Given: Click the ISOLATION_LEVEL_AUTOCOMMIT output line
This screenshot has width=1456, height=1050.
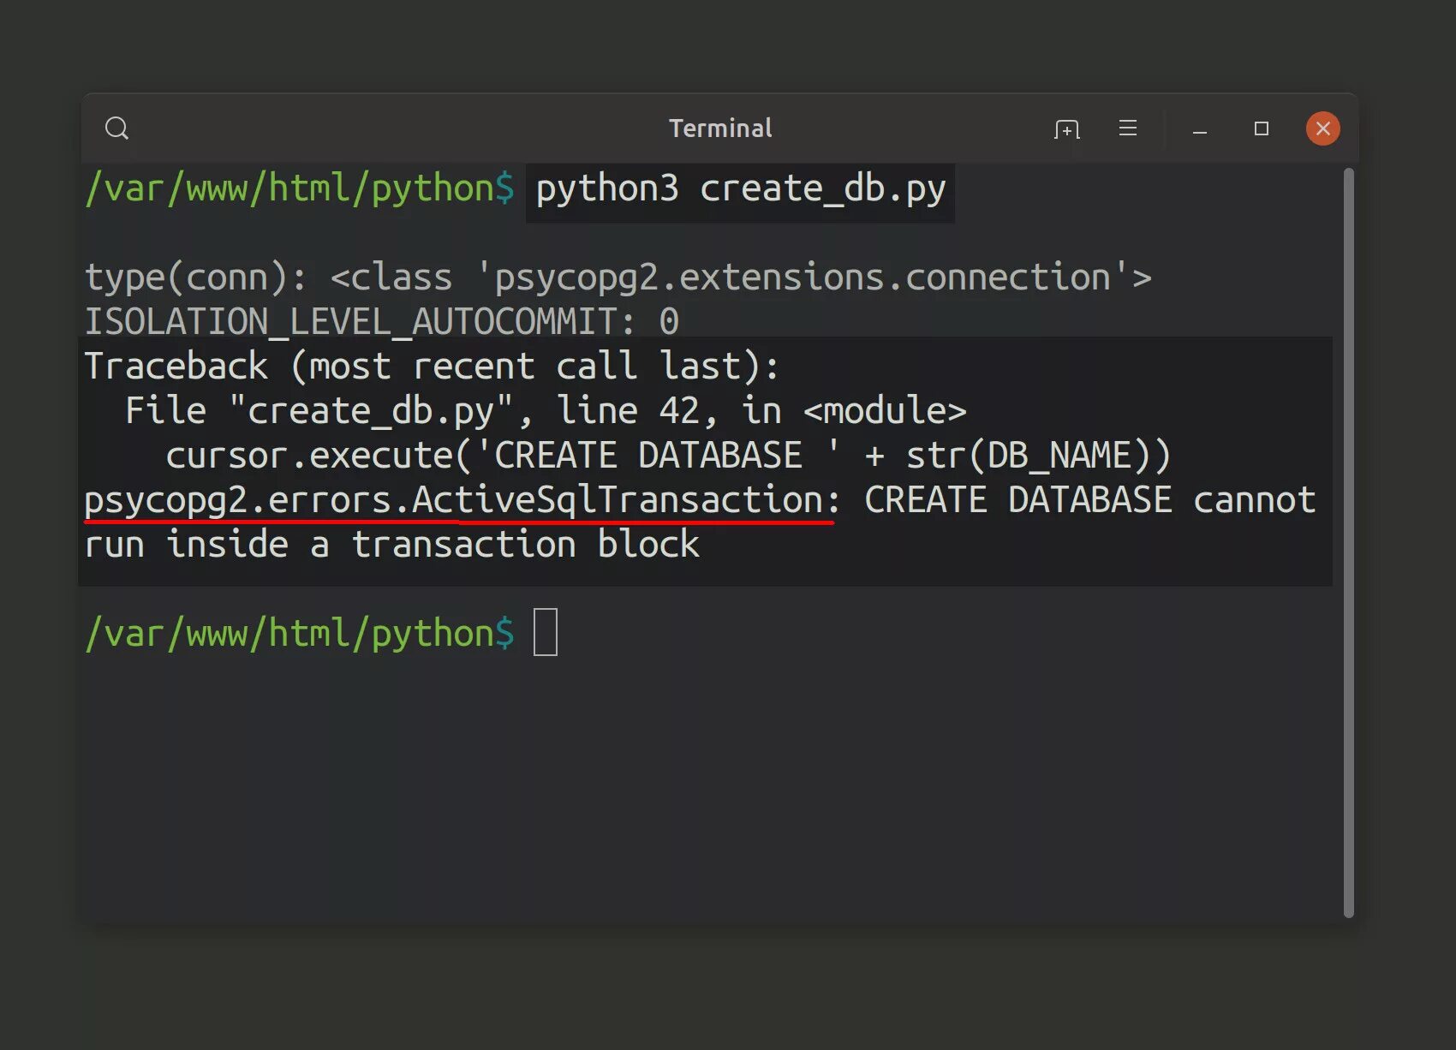Looking at the screenshot, I should click(x=381, y=322).
